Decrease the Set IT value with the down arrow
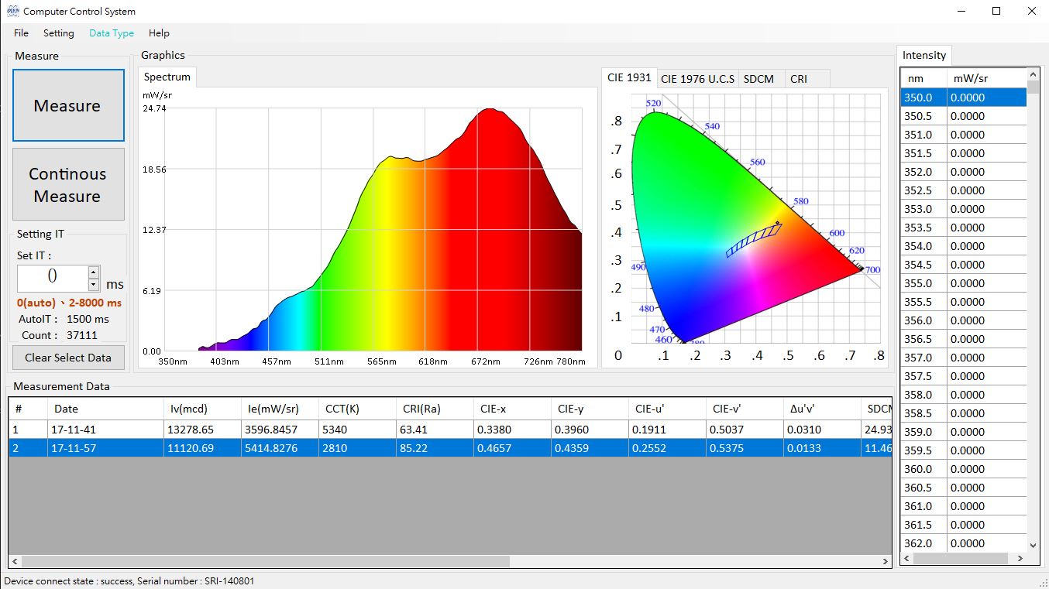1049x589 pixels. [x=94, y=284]
